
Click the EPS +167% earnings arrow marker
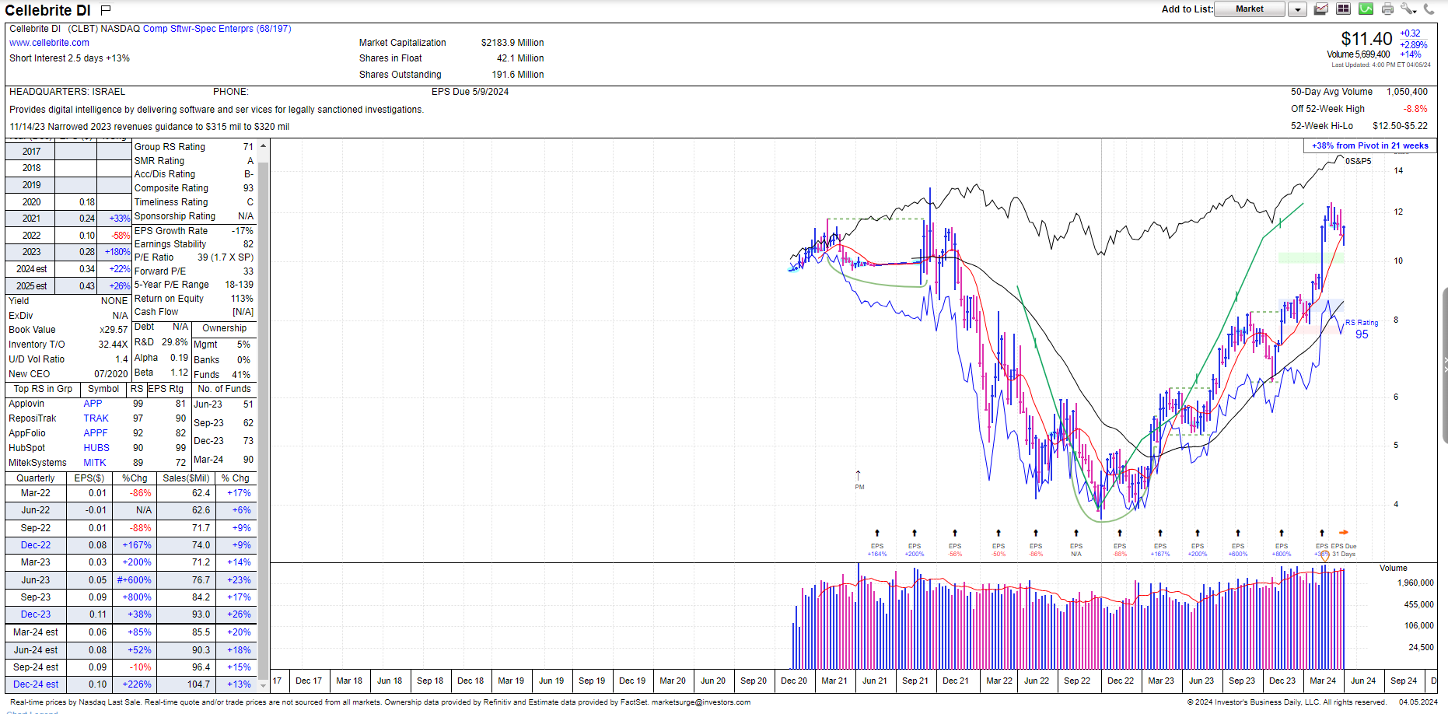pos(1160,533)
